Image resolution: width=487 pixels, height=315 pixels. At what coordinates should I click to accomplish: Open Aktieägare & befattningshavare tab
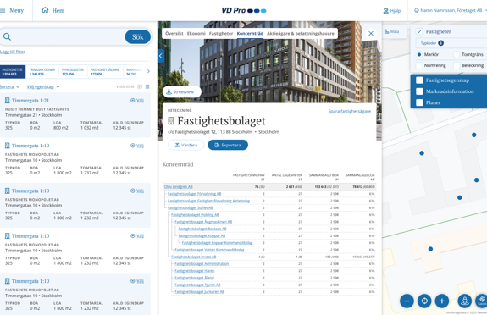coord(301,33)
